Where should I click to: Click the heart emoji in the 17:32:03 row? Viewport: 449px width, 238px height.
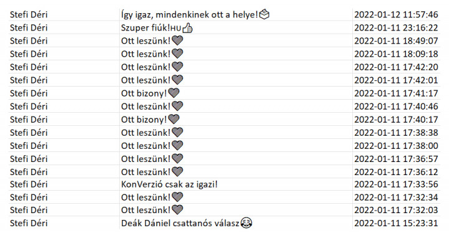(x=177, y=210)
